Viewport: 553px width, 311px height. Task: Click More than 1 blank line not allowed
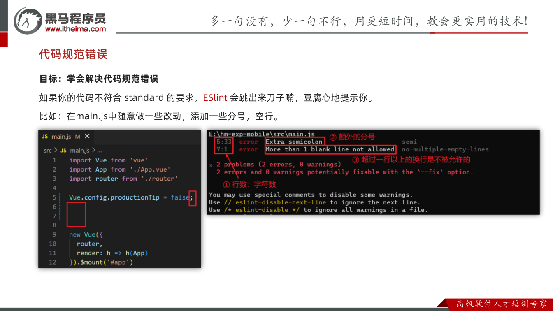point(330,149)
